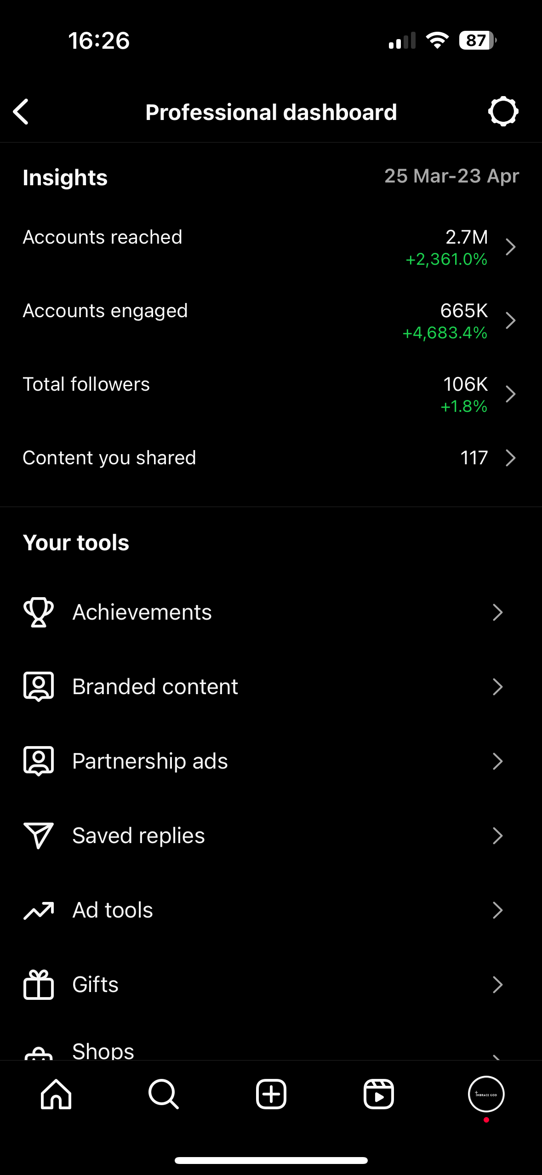The width and height of the screenshot is (542, 1175).
Task: Tap the Saved replies paper-plane icon
Action: [x=39, y=835]
